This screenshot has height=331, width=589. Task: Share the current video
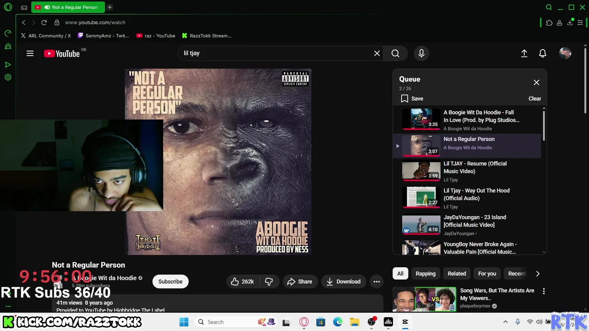tap(300, 281)
